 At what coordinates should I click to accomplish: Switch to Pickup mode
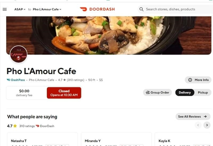pyautogui.click(x=203, y=92)
